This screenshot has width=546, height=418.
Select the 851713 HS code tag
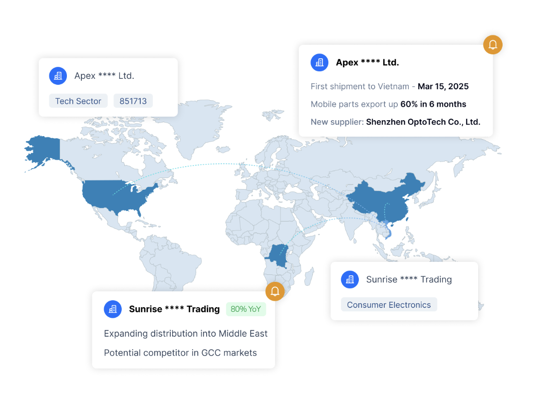pos(133,101)
